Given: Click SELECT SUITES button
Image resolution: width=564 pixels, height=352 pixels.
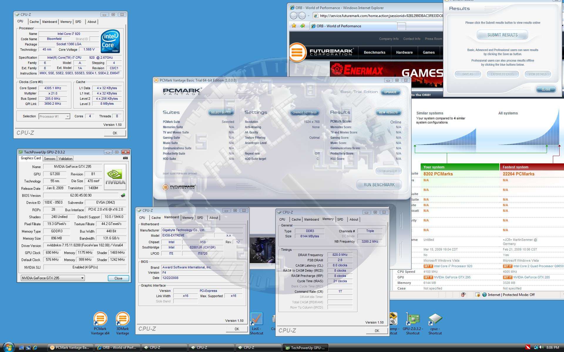Looking at the screenshot, I should coord(221,112).
